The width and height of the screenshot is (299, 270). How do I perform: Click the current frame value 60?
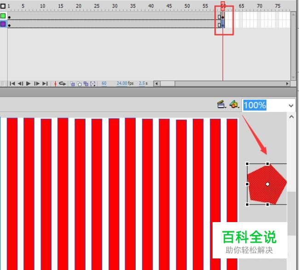(104, 83)
